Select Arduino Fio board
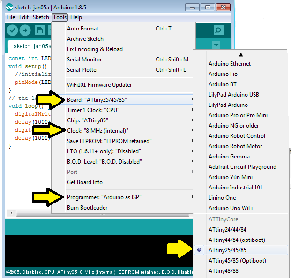291x278 pixels. click(241, 74)
